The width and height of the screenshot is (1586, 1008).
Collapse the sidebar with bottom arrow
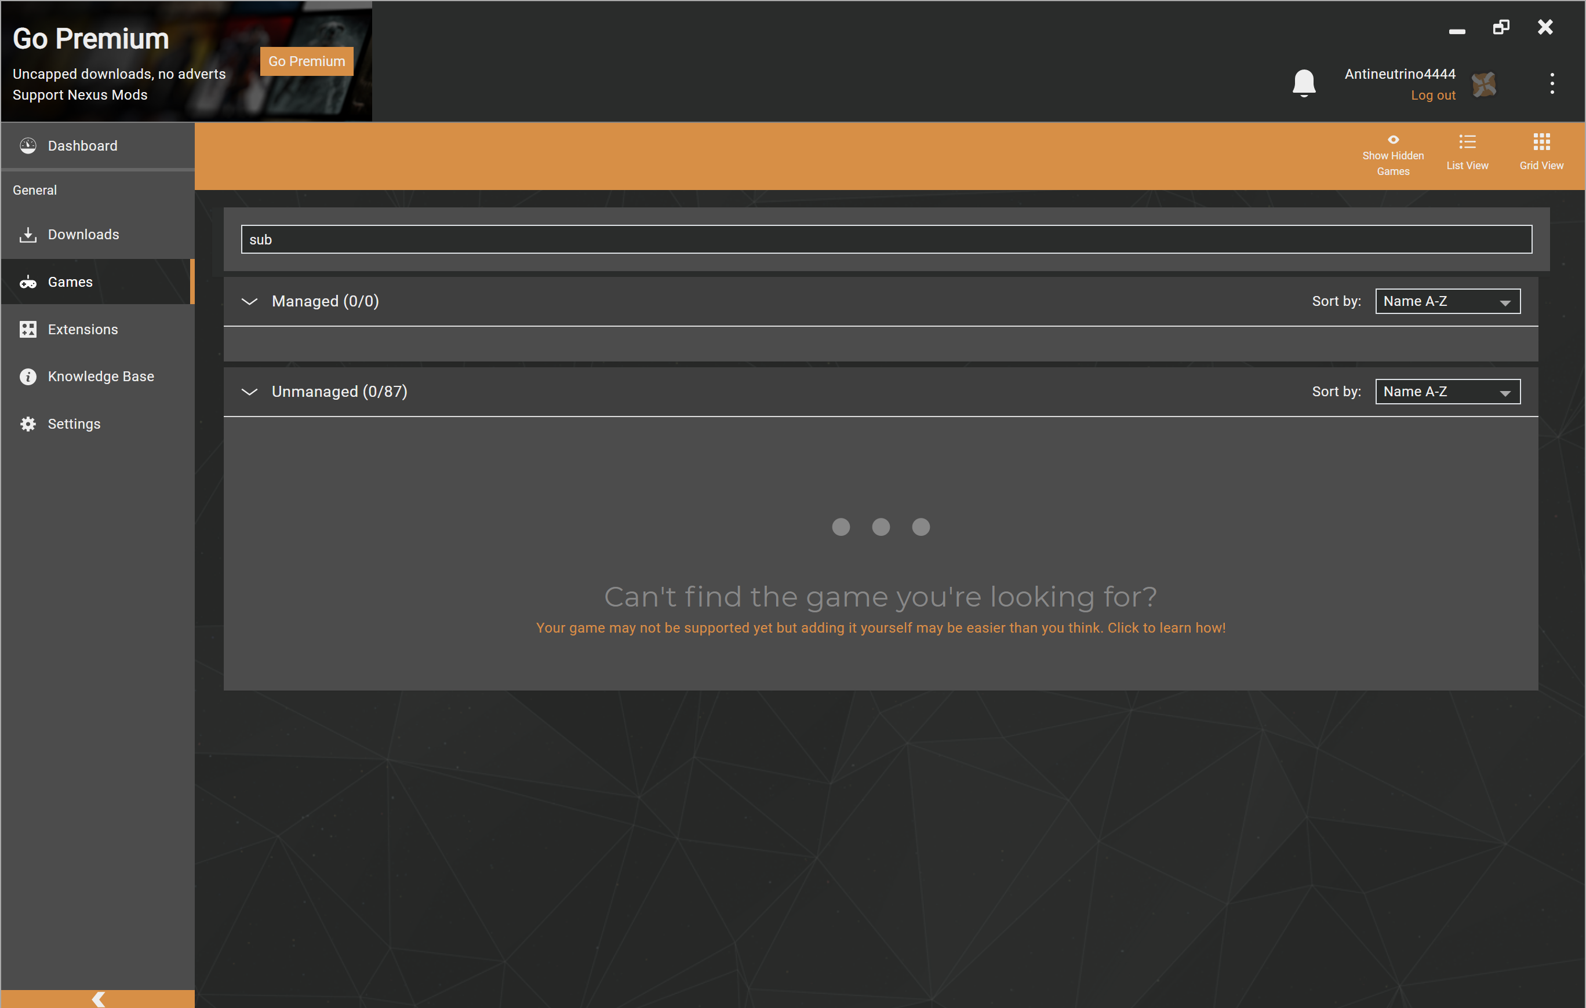point(98,999)
